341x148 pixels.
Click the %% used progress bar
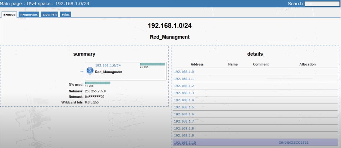pyautogui.click(x=97, y=83)
